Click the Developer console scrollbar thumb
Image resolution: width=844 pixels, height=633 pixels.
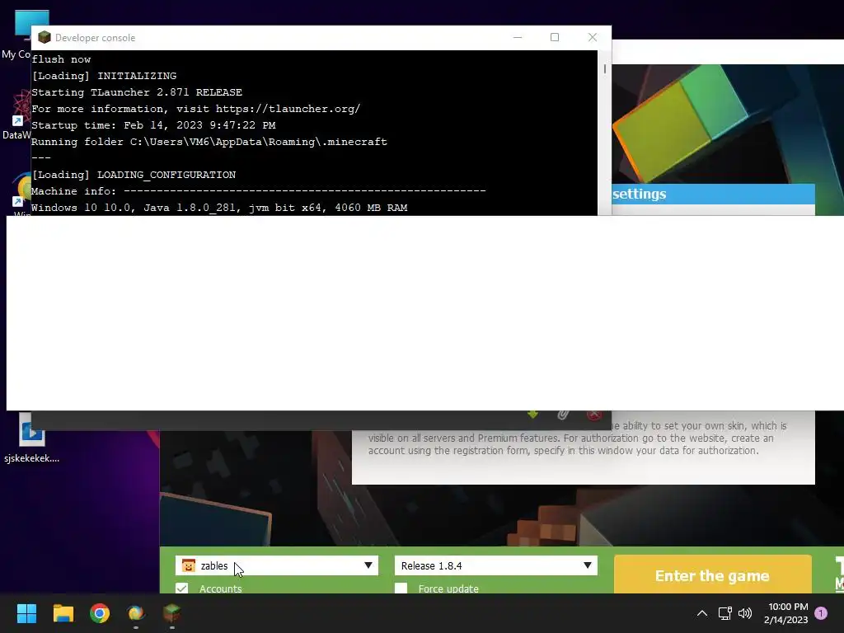[x=604, y=69]
